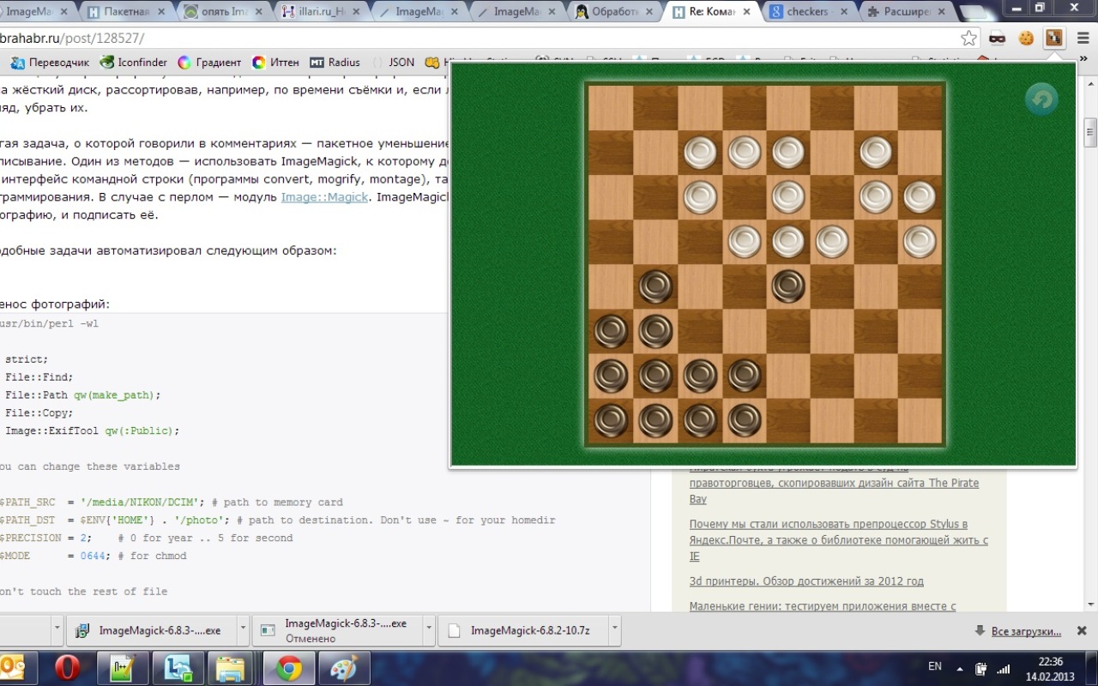This screenshot has width=1098, height=686.
Task: Click the cookie extension icon
Action: tap(1026, 38)
